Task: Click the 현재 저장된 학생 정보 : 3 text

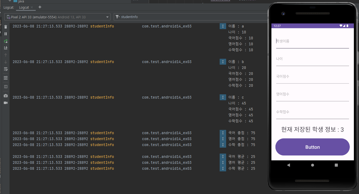Action: pyautogui.click(x=312, y=130)
